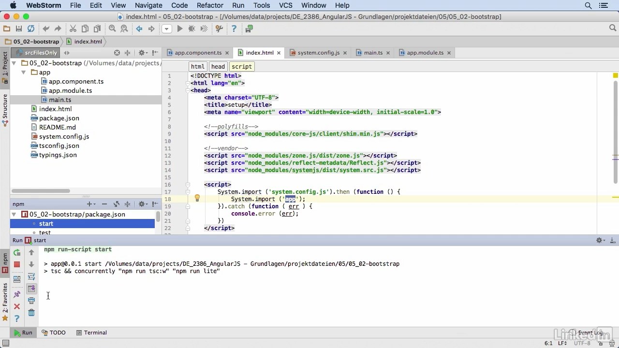Print console output with printer icon
The width and height of the screenshot is (619, 348).
(x=31, y=301)
